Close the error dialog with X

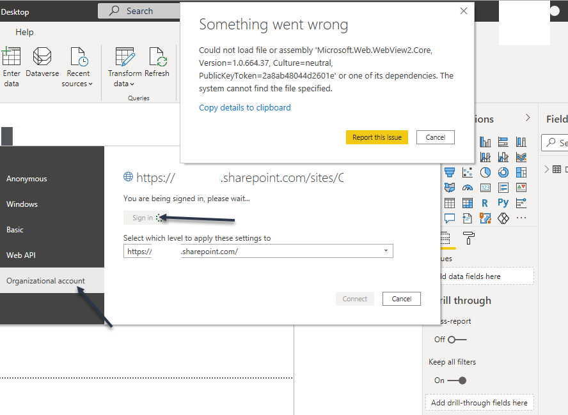[464, 11]
